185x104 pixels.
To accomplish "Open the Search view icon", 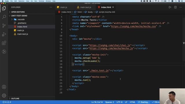I will coord(4,17).
